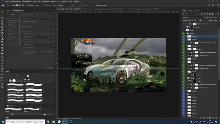220x124 pixels.
Task: Switch to the Контуры tab
Action: [197, 10]
